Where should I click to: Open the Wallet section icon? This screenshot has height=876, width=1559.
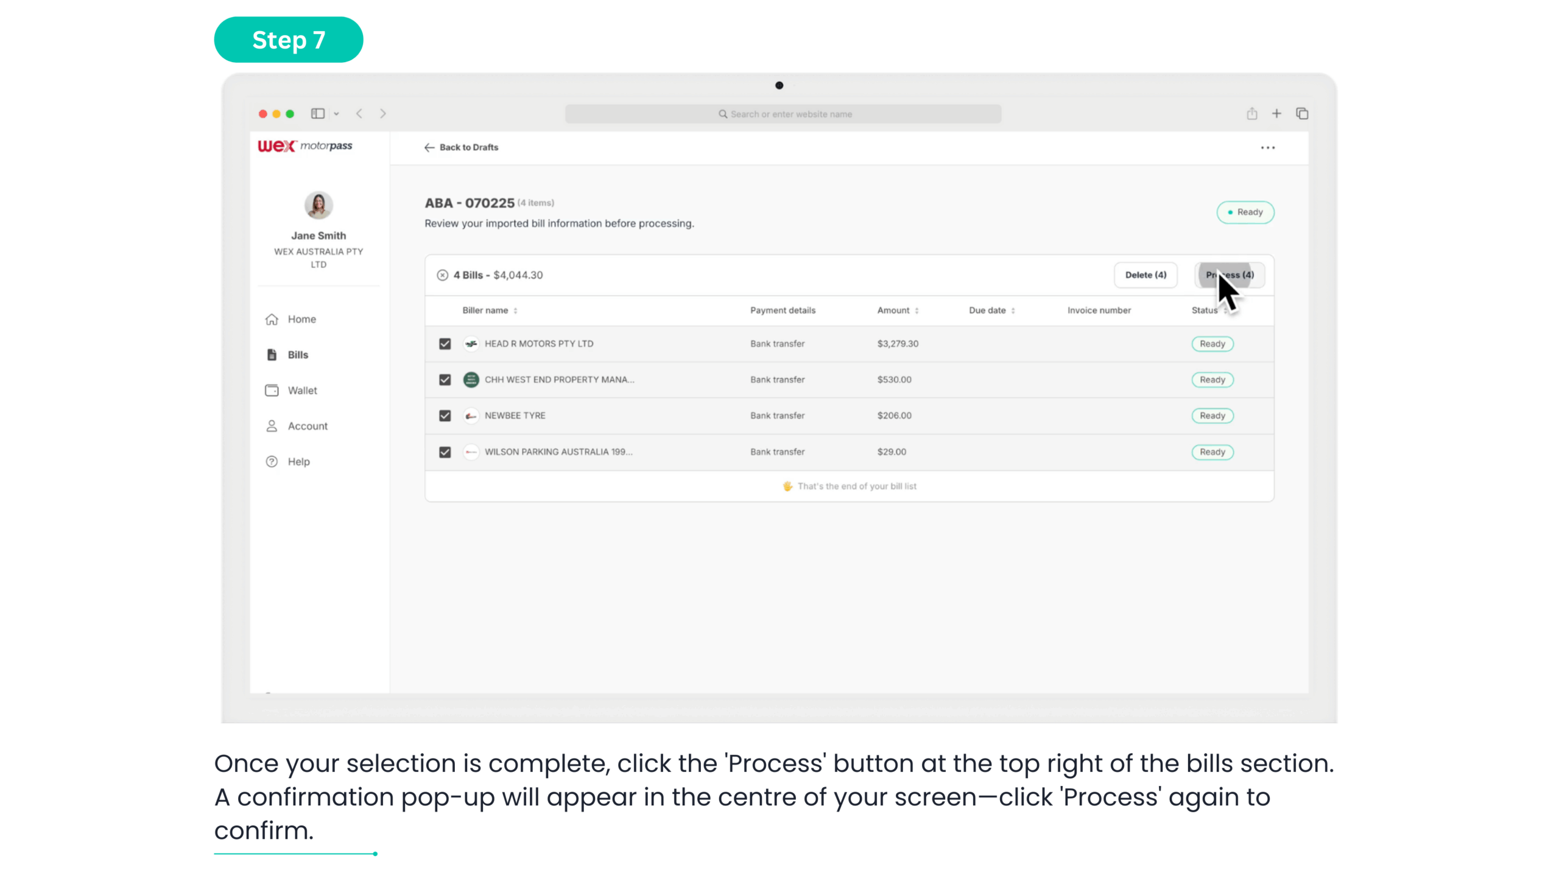pyautogui.click(x=272, y=390)
